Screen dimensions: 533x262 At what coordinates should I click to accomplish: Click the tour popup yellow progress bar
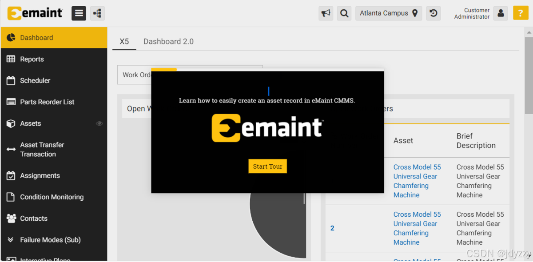164,69
